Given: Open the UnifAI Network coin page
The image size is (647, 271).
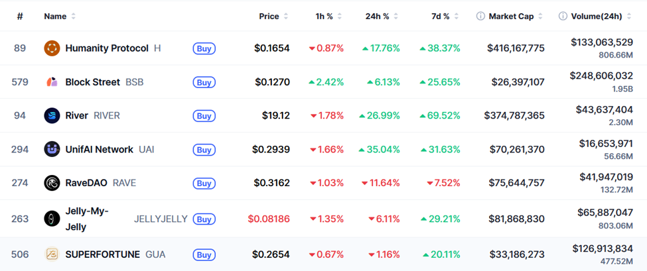Looking at the screenshot, I should coord(99,150).
